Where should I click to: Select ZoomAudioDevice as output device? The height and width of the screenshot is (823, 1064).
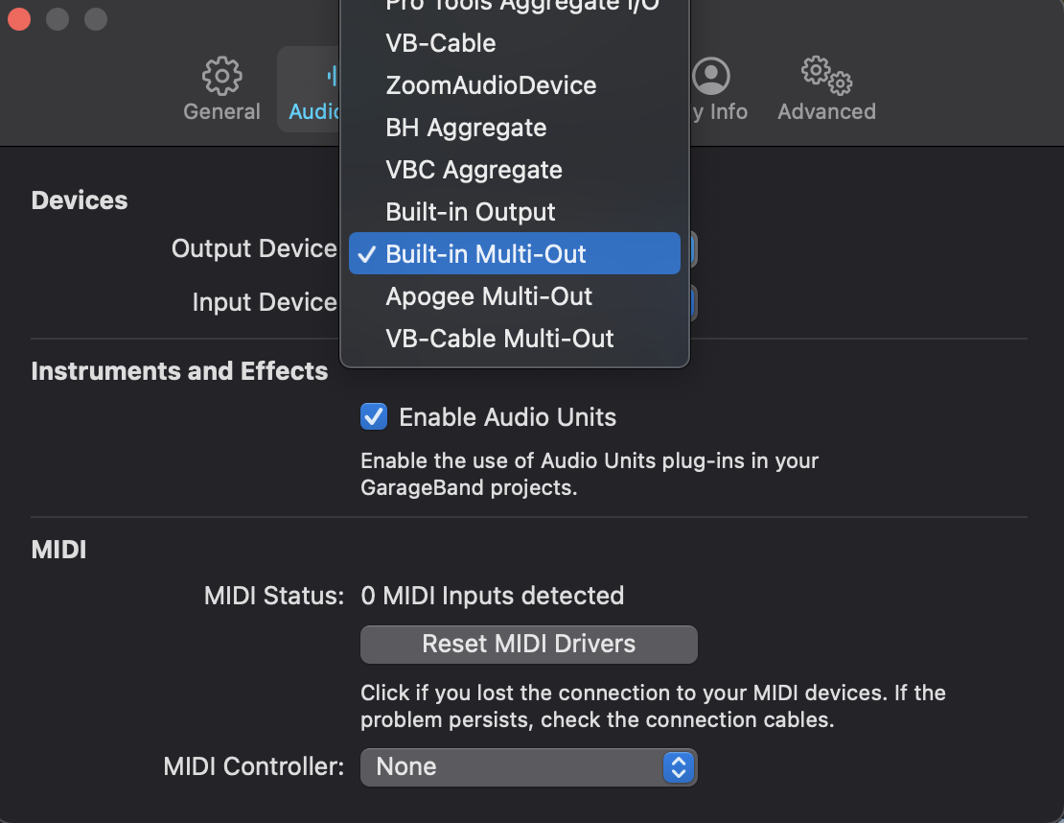(x=515, y=85)
